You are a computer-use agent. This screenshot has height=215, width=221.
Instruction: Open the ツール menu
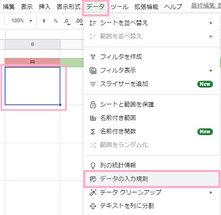pyautogui.click(x=119, y=7)
